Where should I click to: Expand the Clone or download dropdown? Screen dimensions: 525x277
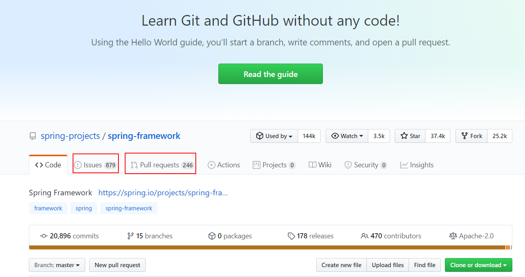pos(478,265)
